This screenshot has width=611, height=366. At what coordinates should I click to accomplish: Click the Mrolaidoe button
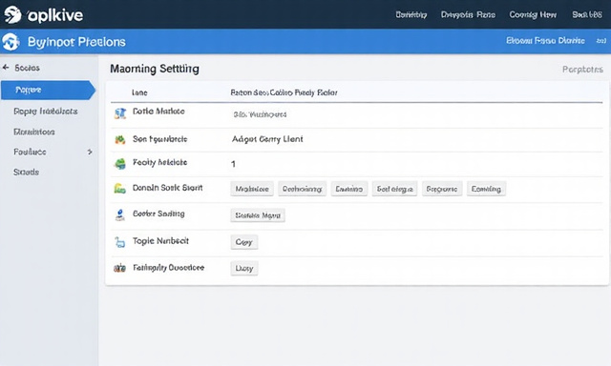(x=252, y=189)
